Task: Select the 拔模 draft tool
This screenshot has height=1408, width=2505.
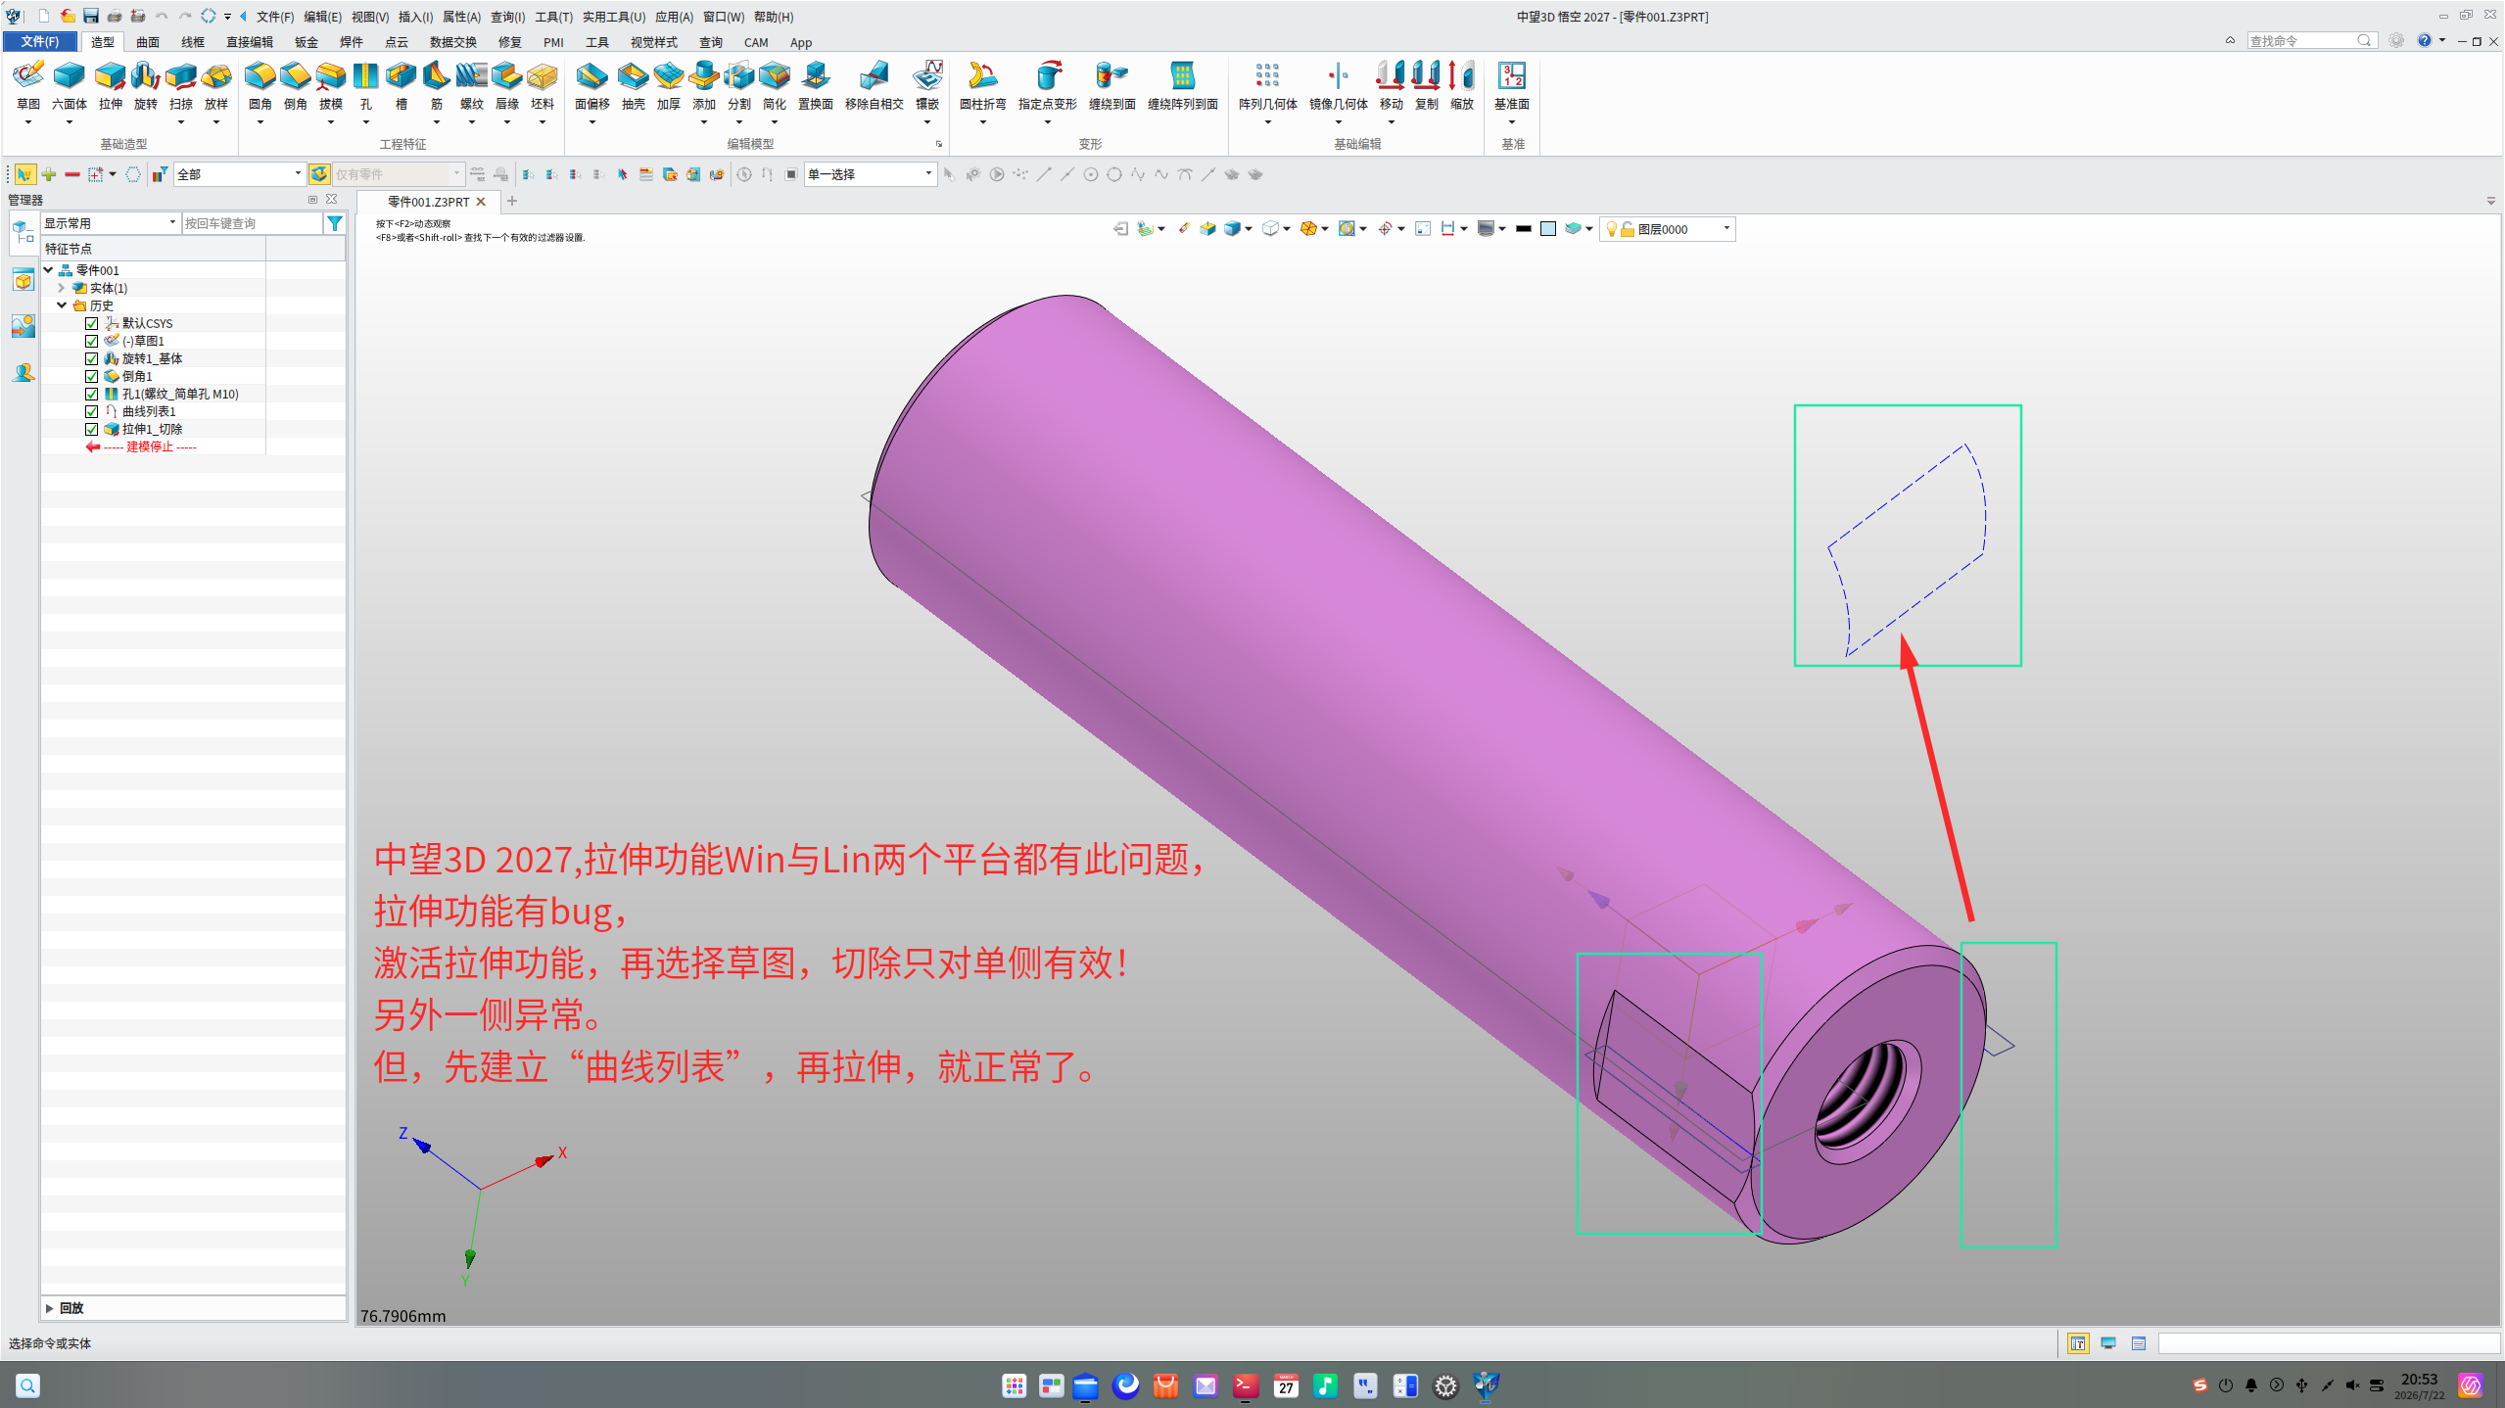Action: click(331, 85)
